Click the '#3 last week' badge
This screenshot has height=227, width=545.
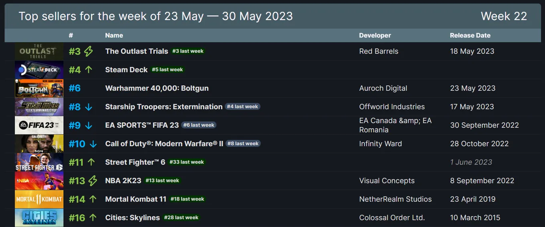(188, 51)
